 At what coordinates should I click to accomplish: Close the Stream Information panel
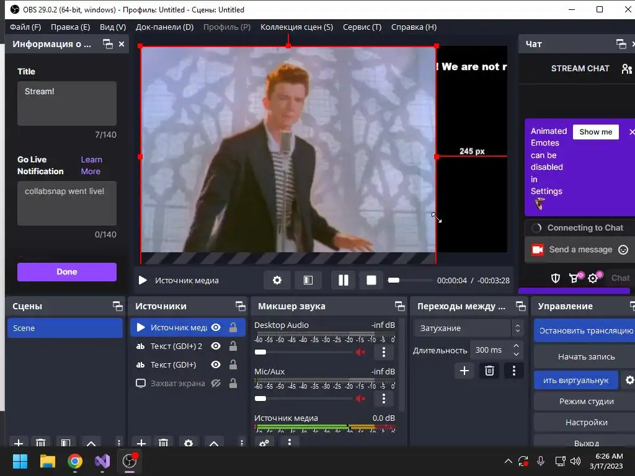[122, 44]
